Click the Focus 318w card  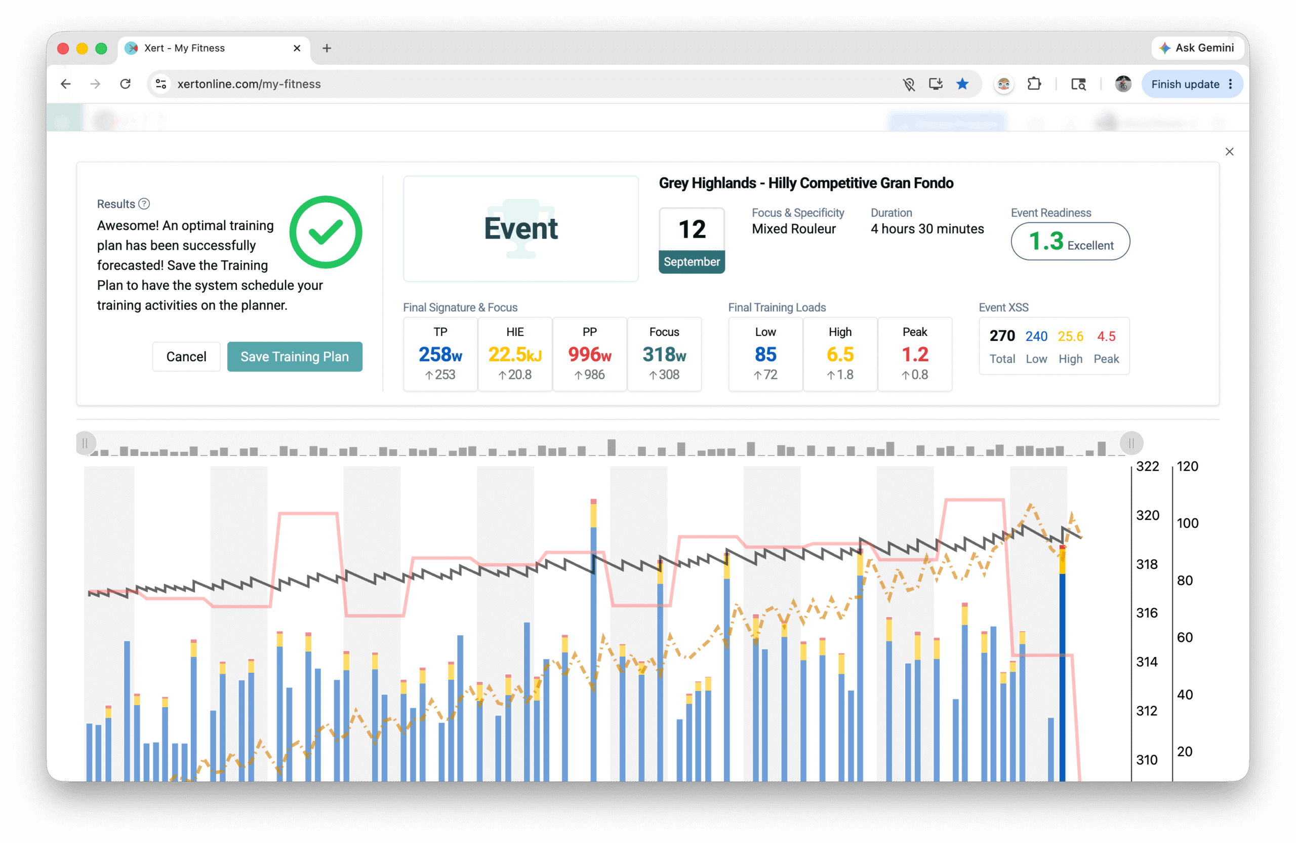coord(664,354)
